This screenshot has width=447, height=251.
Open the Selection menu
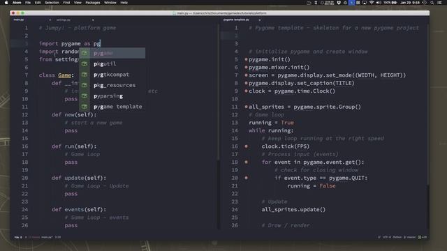point(52,3)
